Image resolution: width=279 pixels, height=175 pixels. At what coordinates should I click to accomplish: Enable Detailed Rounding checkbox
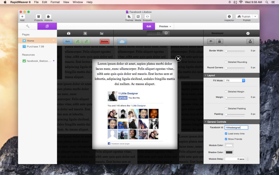coord(226,62)
